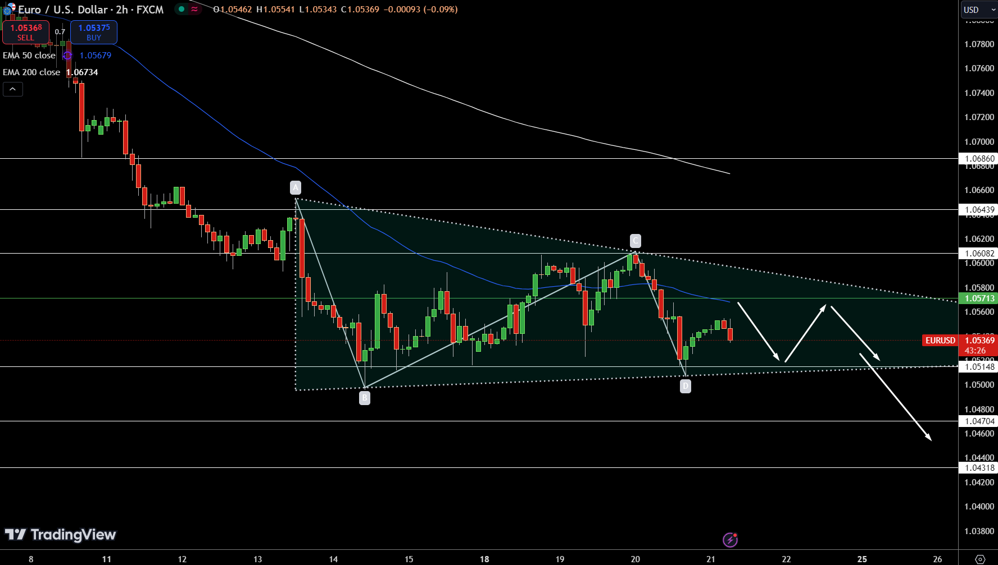This screenshot has height=565, width=998.
Task: Click date 15 on the time axis
Action: pyautogui.click(x=409, y=559)
